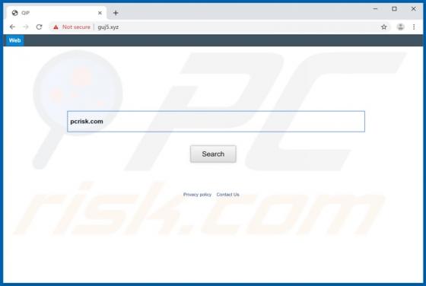This screenshot has width=426, height=286.
Task: Click the globe favicon on QIP tab
Action: coord(15,13)
